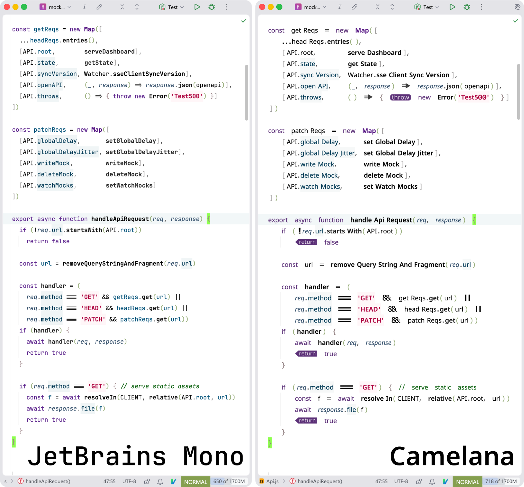The height and width of the screenshot is (487, 524).
Task: Click the handleApiRequest() breadcrumb in the right status bar
Action: (320, 481)
